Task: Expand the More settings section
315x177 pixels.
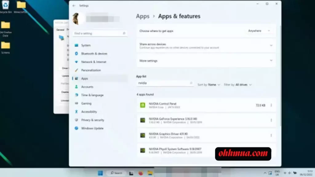Action: coord(206,61)
